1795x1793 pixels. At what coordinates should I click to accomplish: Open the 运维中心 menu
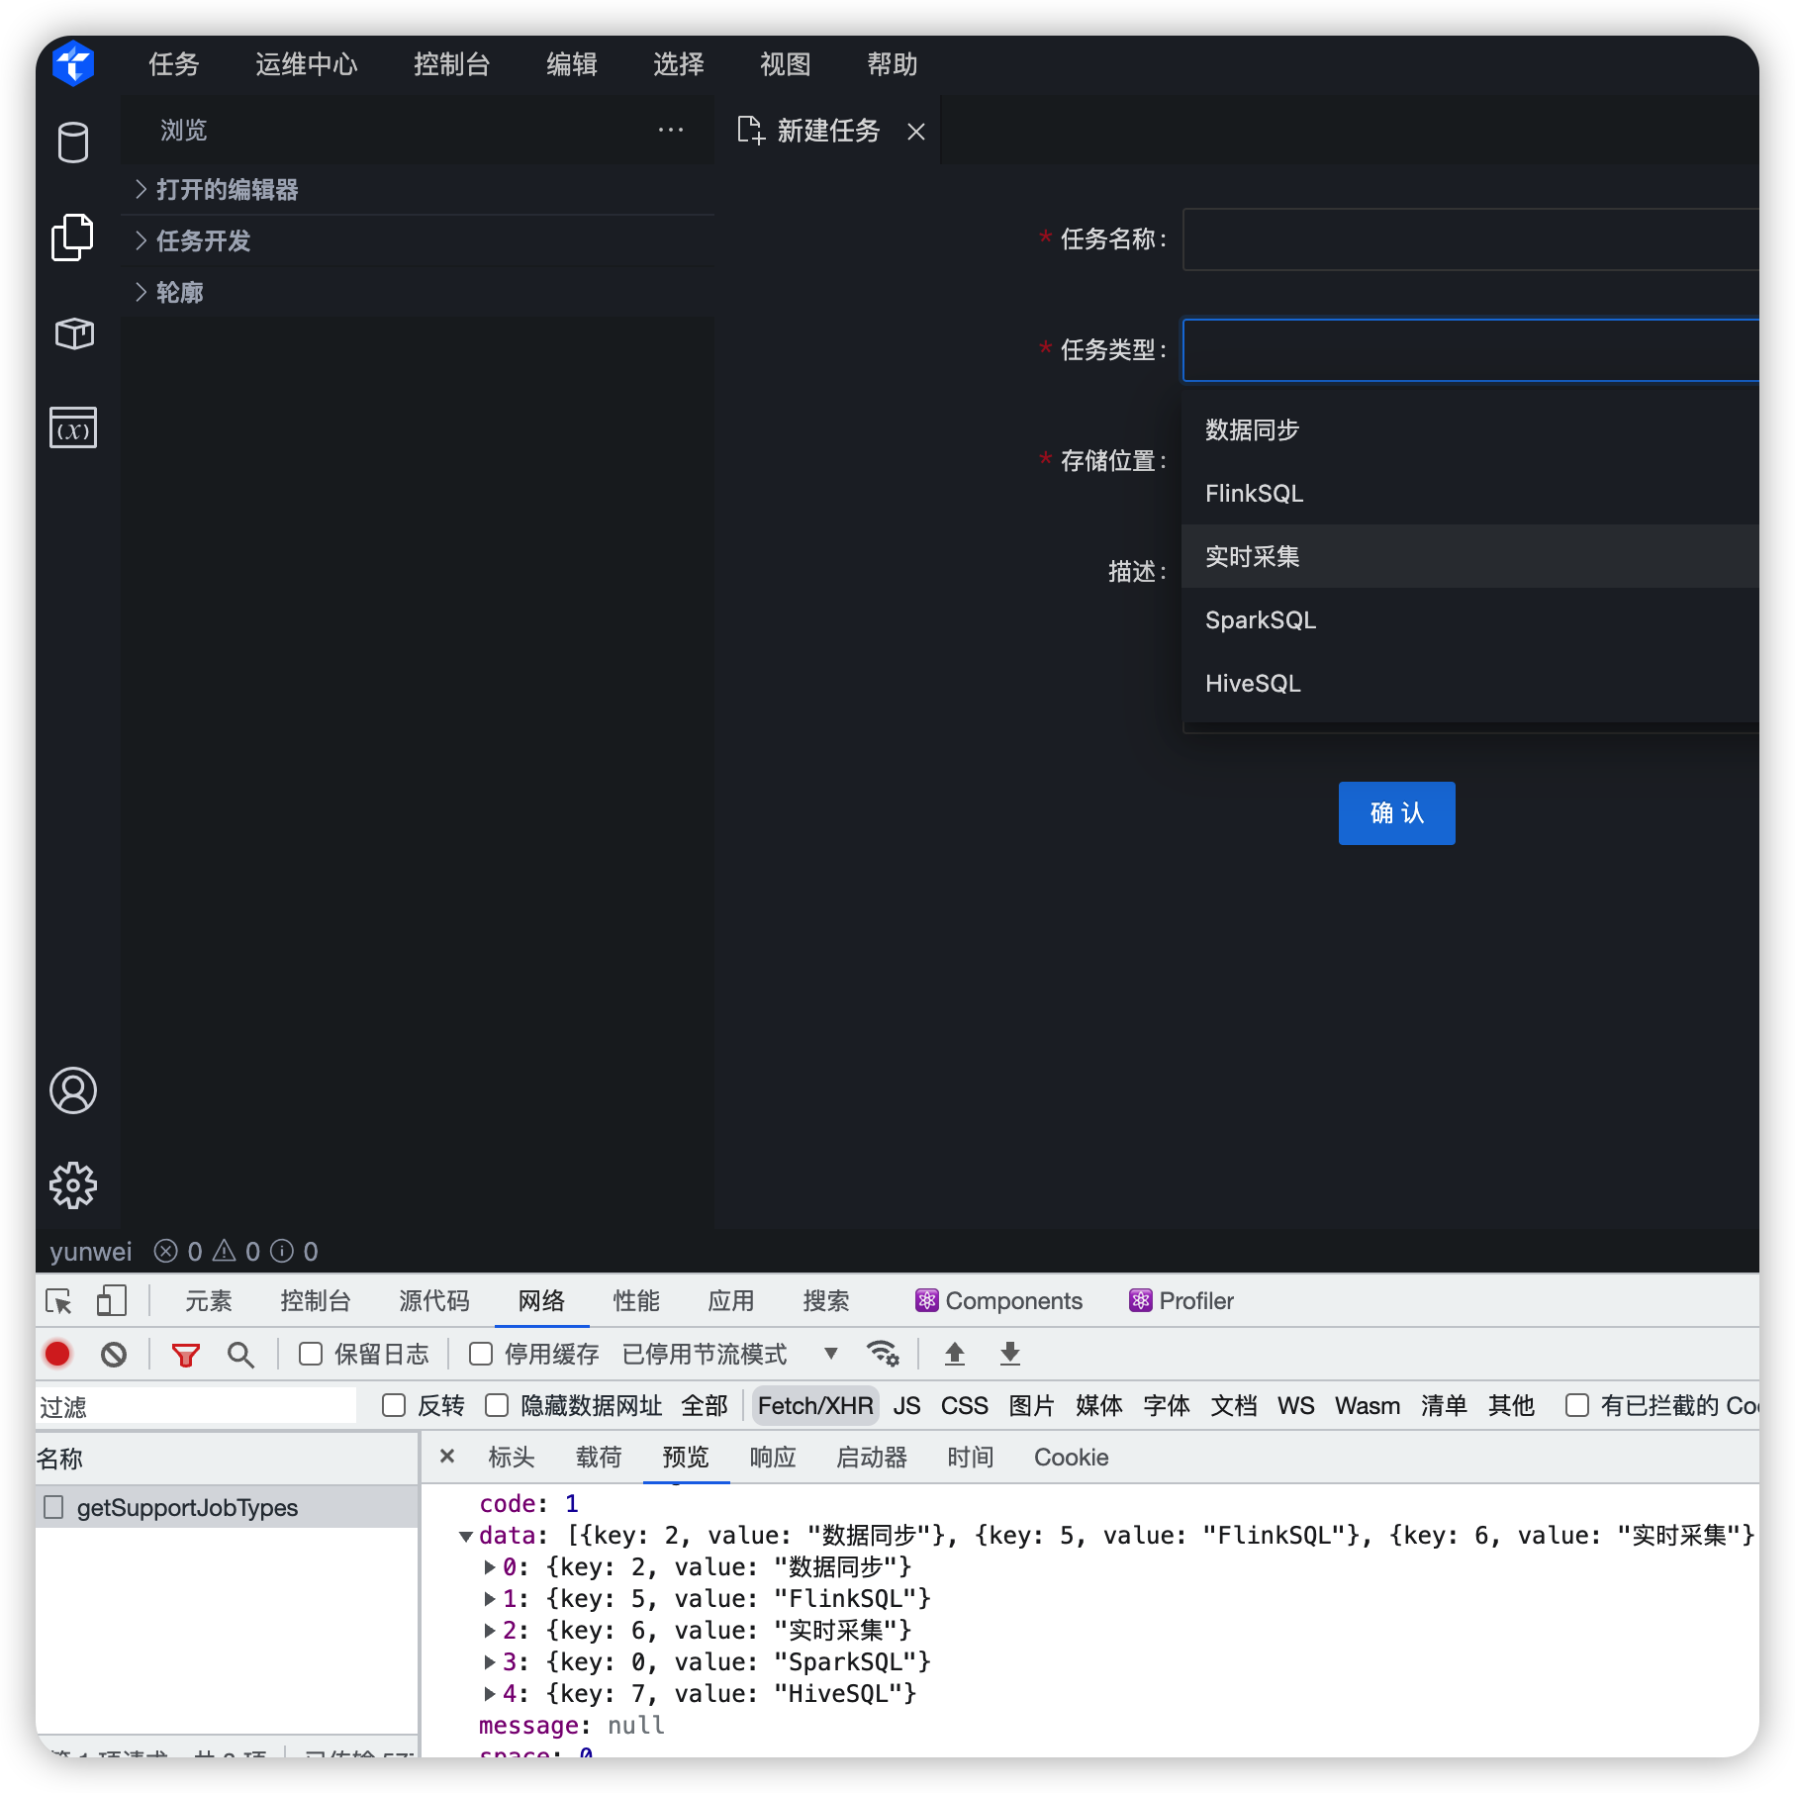pos(306,64)
